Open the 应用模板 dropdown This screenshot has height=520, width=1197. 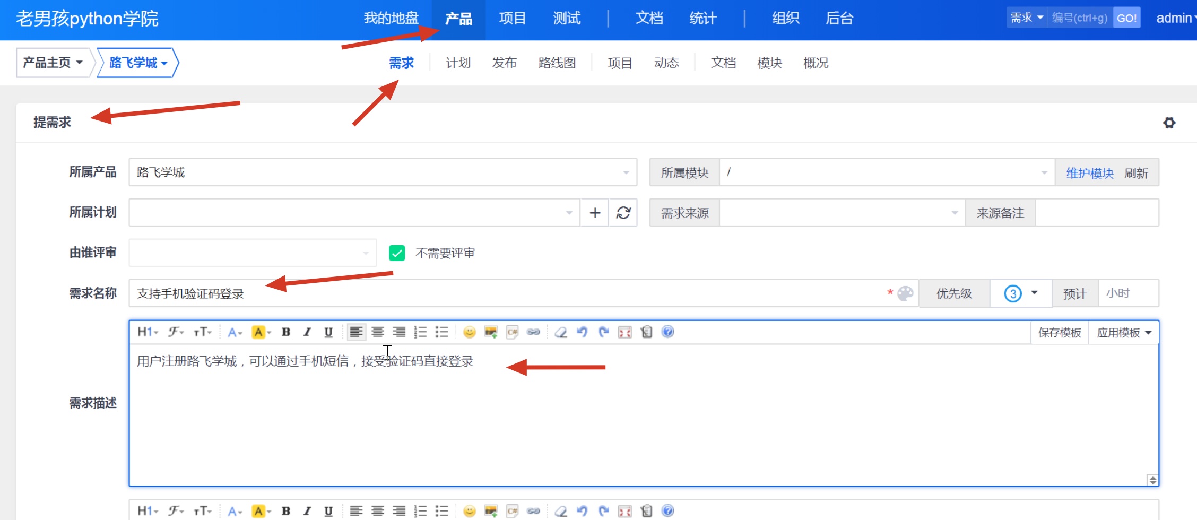[x=1124, y=333]
